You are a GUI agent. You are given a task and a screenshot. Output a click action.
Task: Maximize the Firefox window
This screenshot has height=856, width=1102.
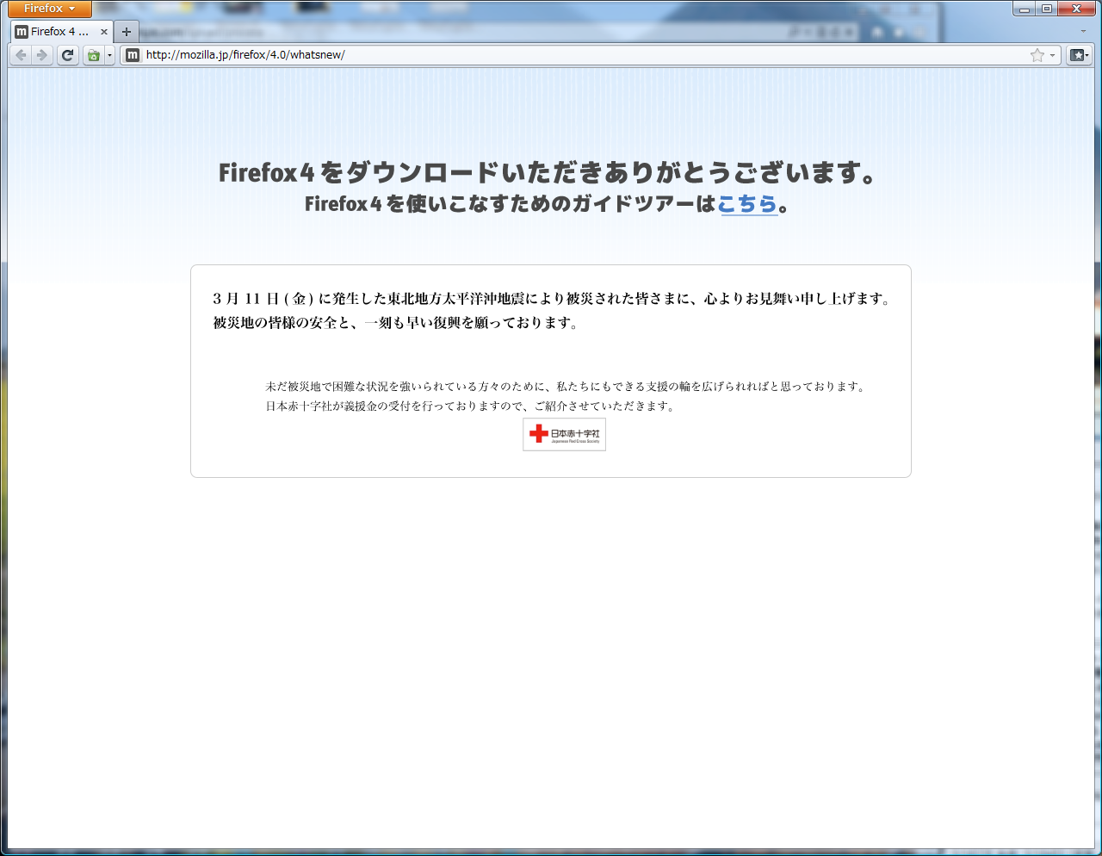pos(1047,9)
